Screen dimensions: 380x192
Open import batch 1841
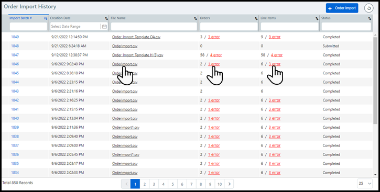tap(15, 109)
